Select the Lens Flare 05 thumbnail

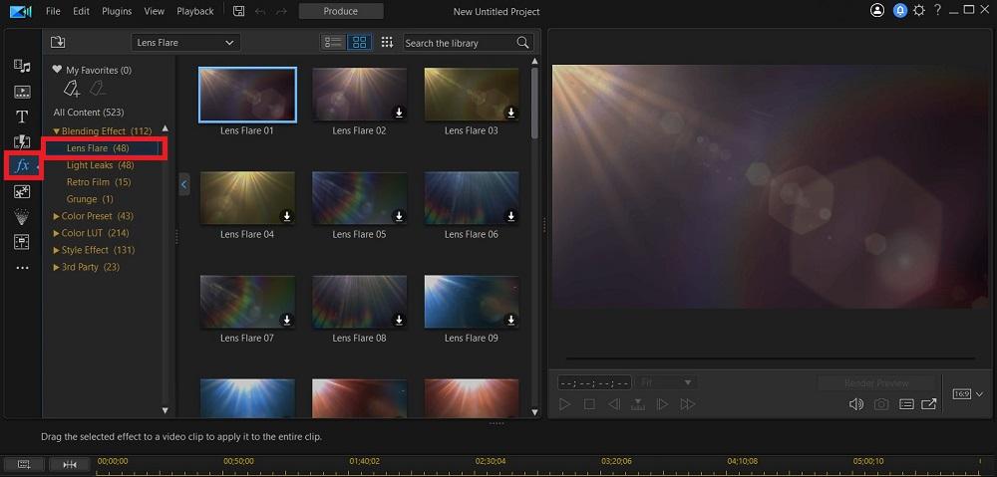359,198
